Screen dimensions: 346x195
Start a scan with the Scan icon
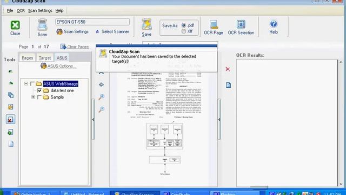point(42,25)
